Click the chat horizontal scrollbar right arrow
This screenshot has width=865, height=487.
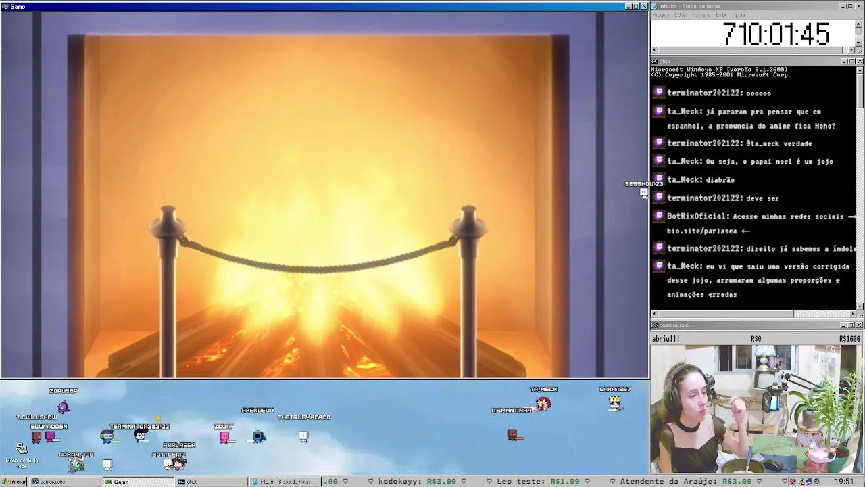point(851,314)
